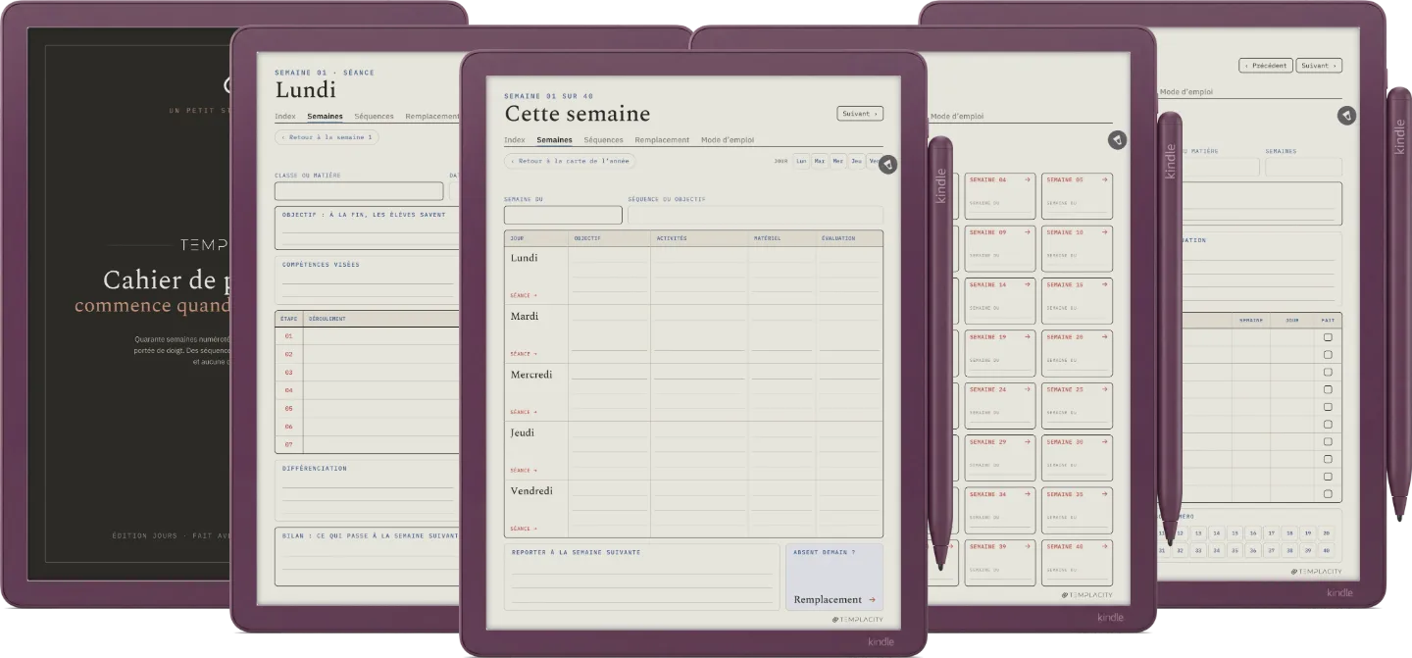Click the arrow icon in the Semaine 25 card
Image resolution: width=1412 pixels, height=658 pixels.
coord(1105,389)
